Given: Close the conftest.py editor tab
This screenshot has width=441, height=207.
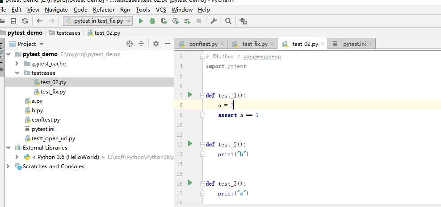Looking at the screenshot, I should click(222, 44).
